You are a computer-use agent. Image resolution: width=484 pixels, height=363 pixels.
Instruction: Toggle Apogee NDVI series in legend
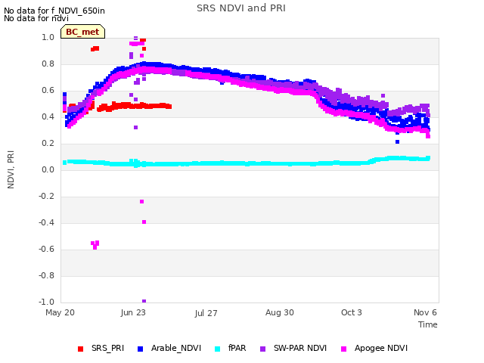[374, 348]
